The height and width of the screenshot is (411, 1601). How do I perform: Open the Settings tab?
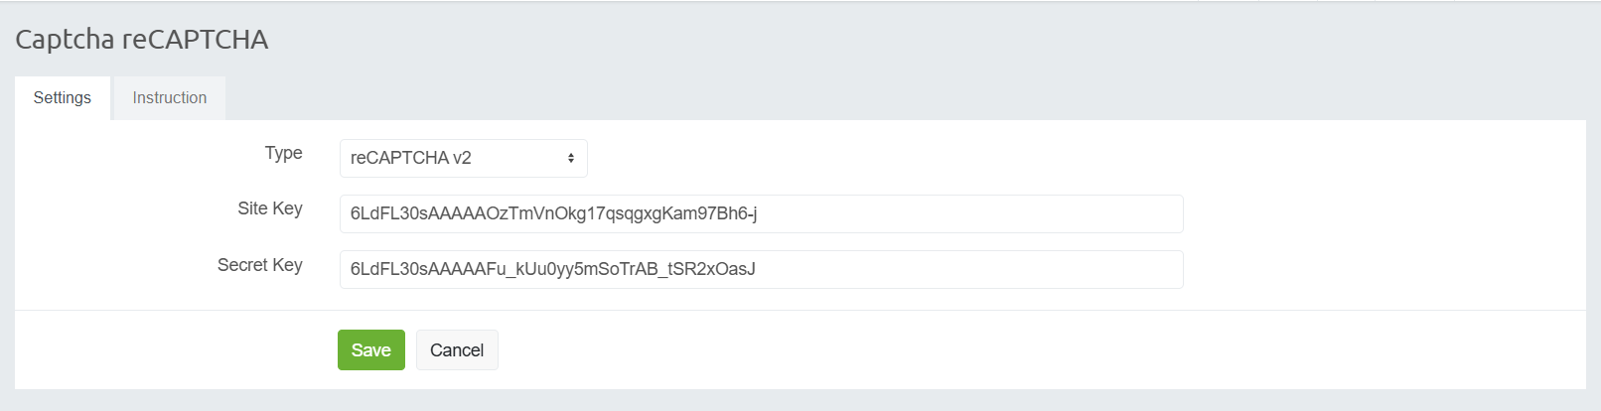pos(63,98)
